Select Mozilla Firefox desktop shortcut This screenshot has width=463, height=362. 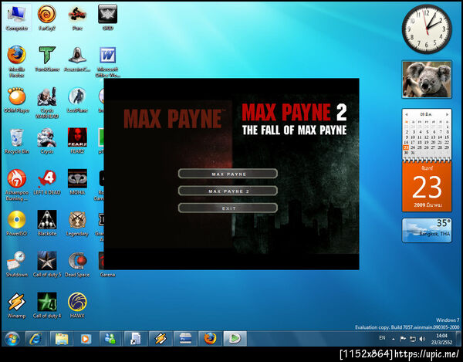[17, 62]
